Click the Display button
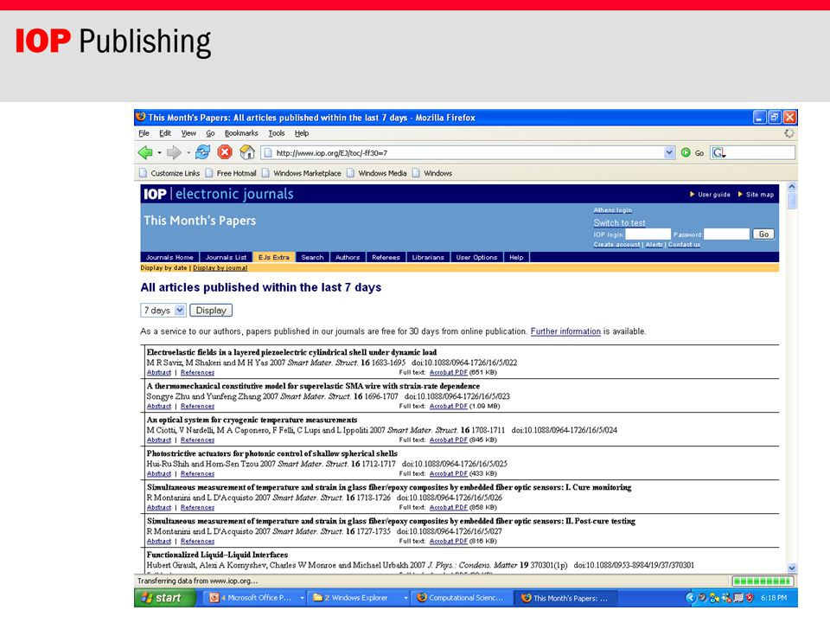 211,311
